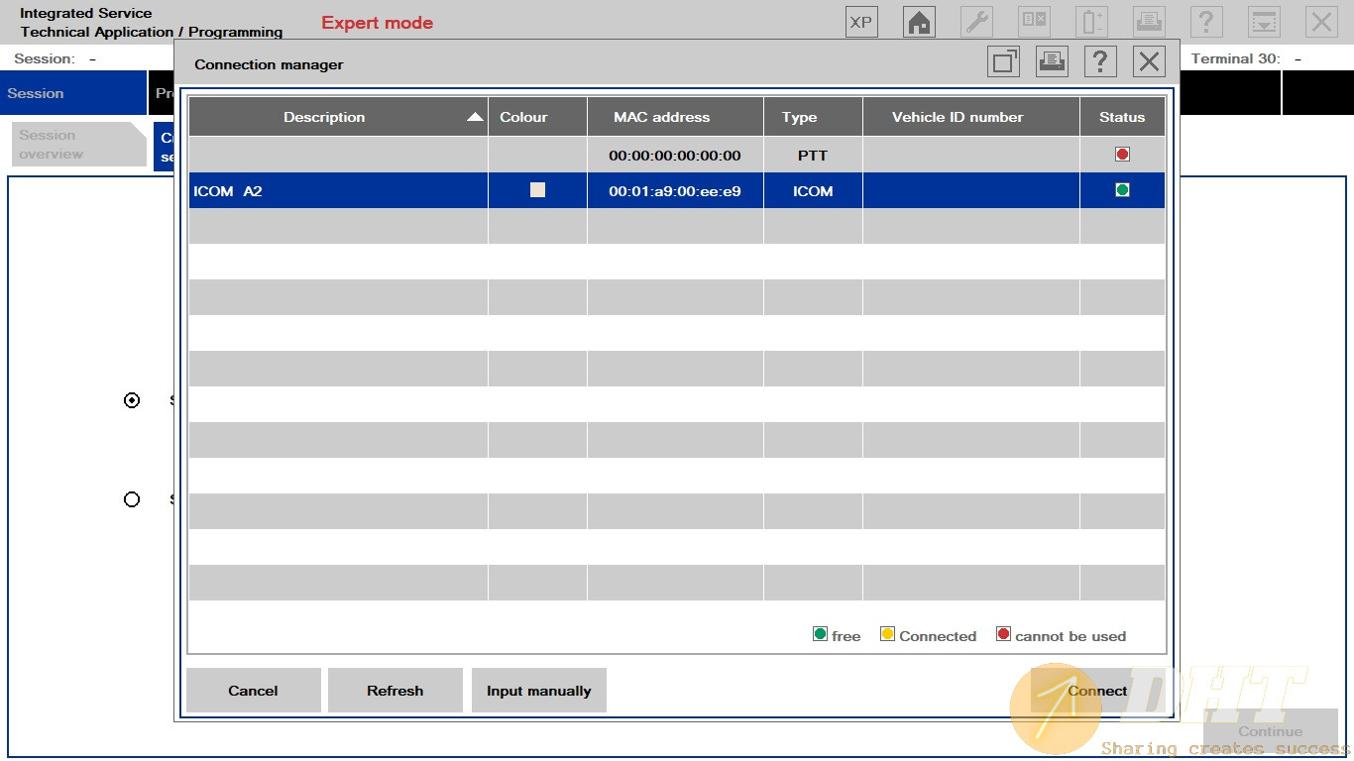This screenshot has width=1354, height=761.
Task: Click the ICOM A2 colour swatch
Action: pyautogui.click(x=537, y=190)
